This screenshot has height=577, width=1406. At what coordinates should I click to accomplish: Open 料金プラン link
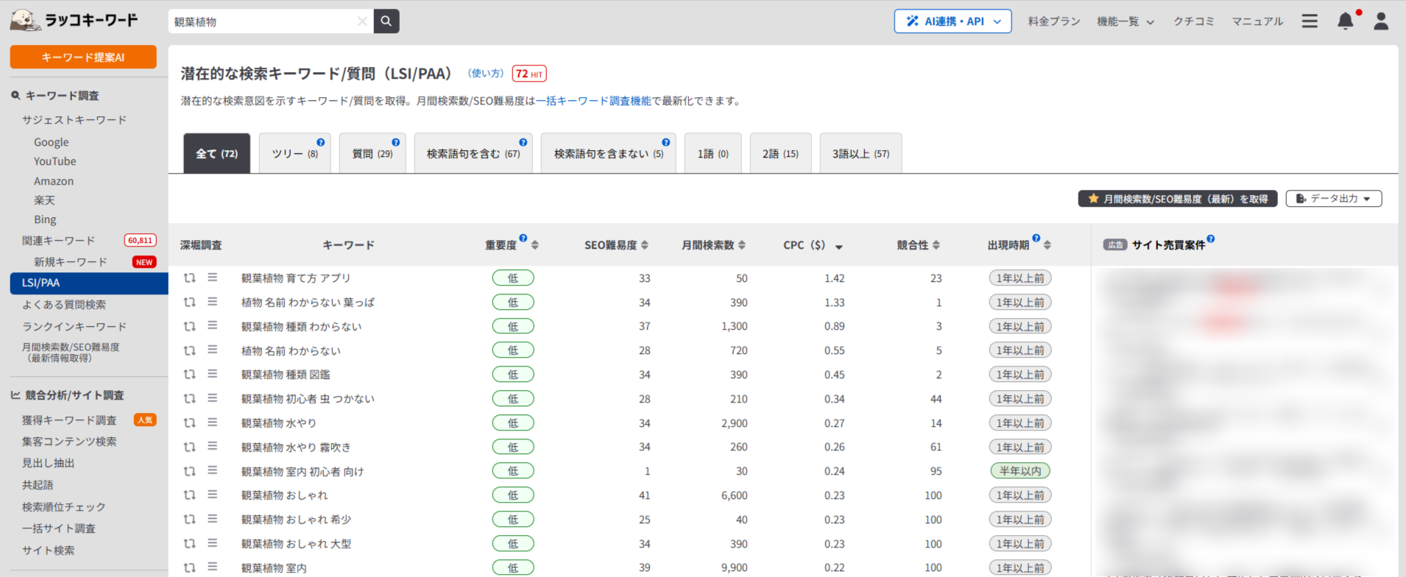pos(1054,21)
